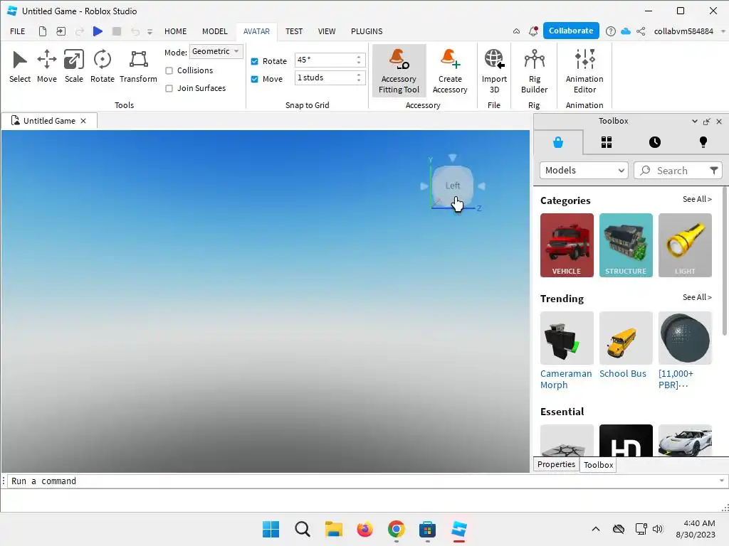Activate the Move tool

tap(46, 67)
